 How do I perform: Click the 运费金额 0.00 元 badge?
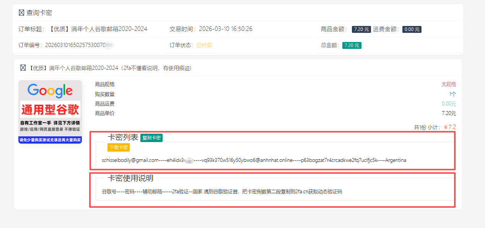pyautogui.click(x=412, y=29)
